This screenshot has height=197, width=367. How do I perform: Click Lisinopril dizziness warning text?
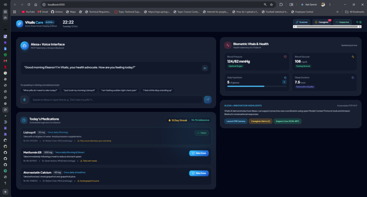[x=94, y=141]
